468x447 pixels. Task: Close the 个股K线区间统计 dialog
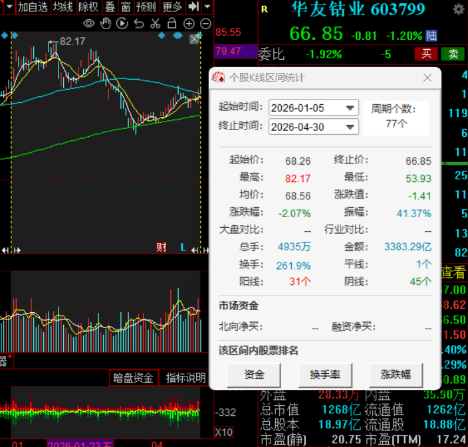click(x=427, y=78)
